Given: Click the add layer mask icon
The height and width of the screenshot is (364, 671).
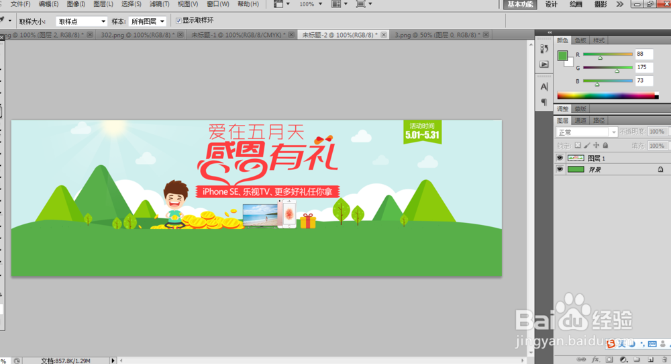Looking at the screenshot, I should coord(609,360).
